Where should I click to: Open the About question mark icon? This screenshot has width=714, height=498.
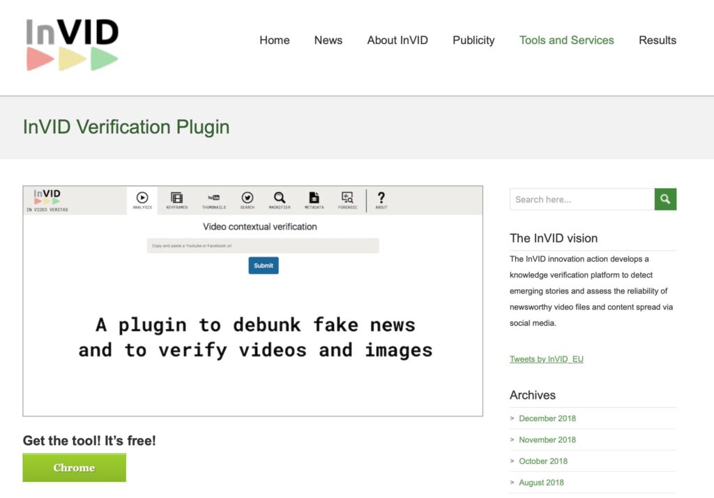pyautogui.click(x=381, y=199)
